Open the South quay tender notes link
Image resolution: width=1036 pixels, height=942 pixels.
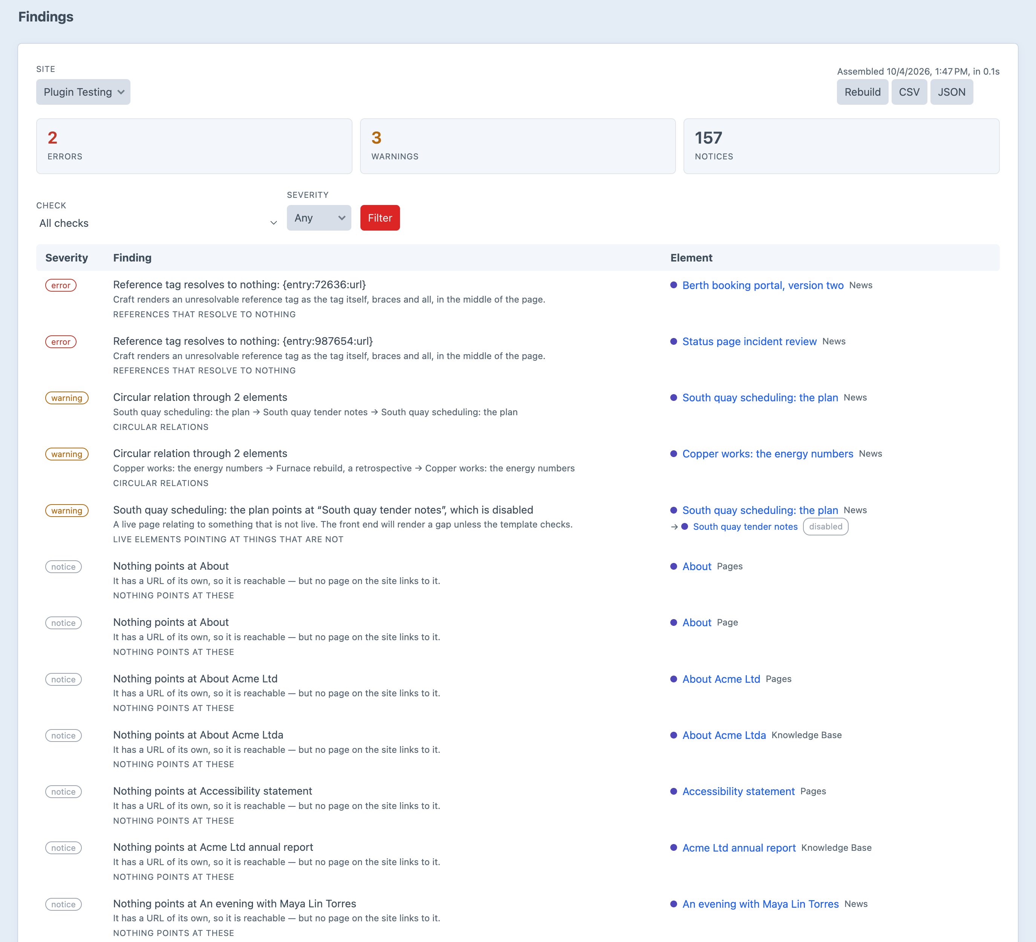click(x=745, y=526)
